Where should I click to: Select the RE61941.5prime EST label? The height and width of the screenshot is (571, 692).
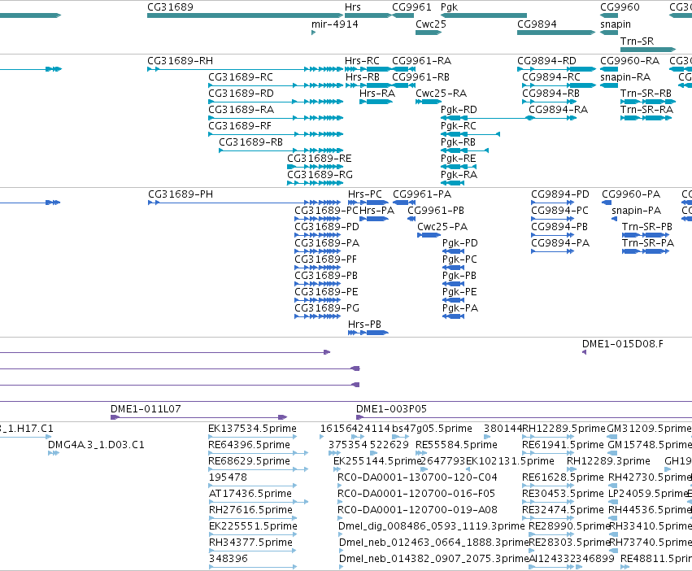[x=563, y=445]
